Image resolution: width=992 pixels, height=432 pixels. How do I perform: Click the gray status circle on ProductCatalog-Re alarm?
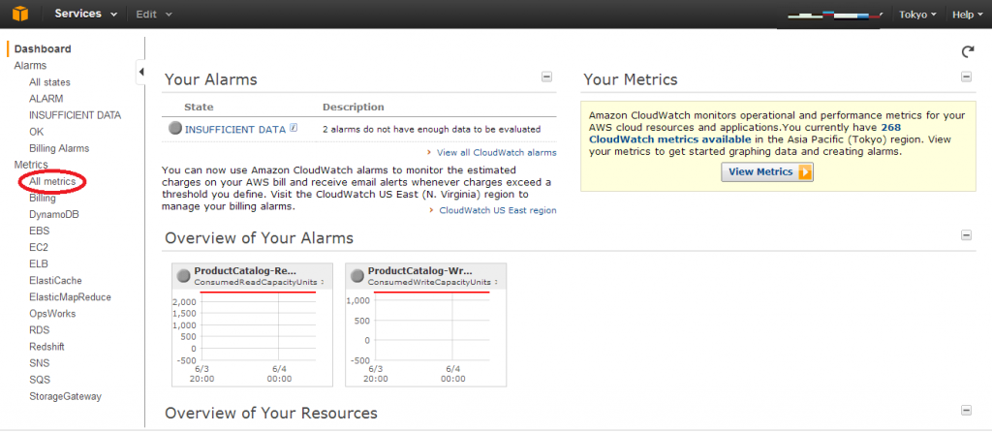tap(183, 276)
